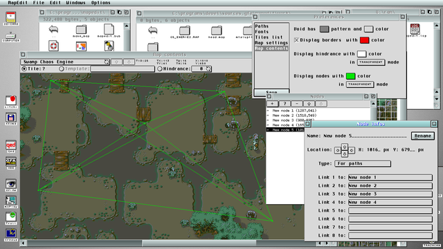Open the node Type 'For paths' dropdown

tap(363, 164)
